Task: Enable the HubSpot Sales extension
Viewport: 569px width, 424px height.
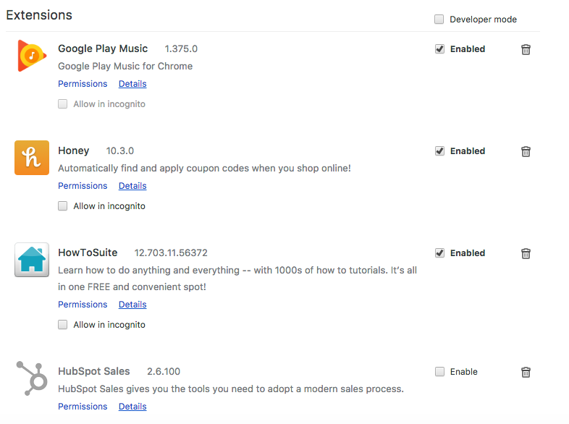Action: pyautogui.click(x=439, y=372)
